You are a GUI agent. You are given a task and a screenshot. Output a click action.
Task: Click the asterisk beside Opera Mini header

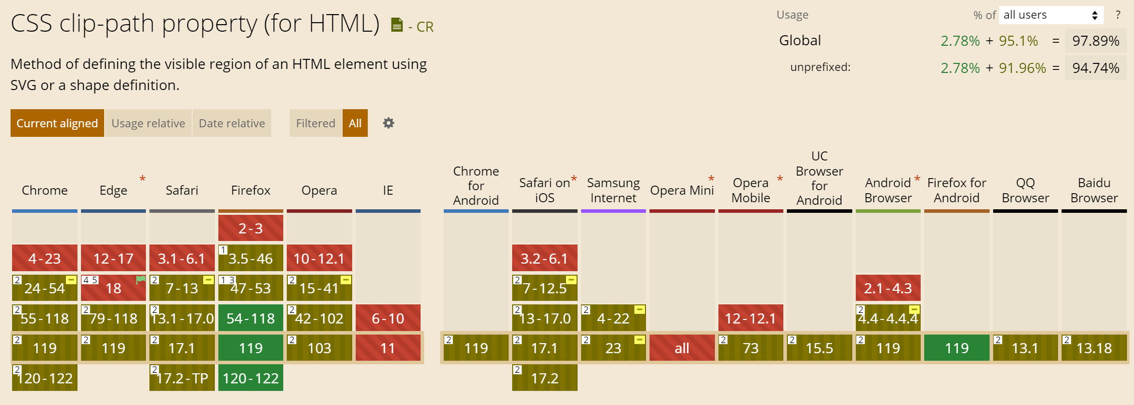click(x=711, y=179)
